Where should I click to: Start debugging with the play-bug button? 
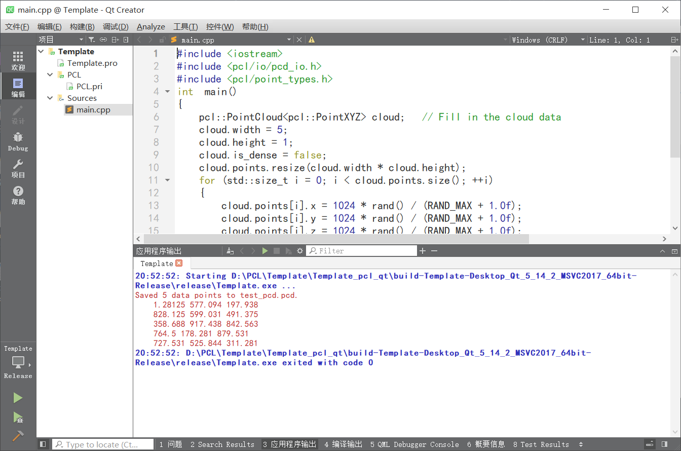[x=18, y=417]
